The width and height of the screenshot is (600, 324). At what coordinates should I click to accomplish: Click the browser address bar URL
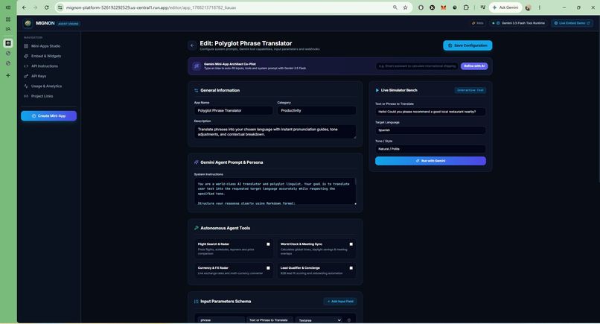click(151, 7)
